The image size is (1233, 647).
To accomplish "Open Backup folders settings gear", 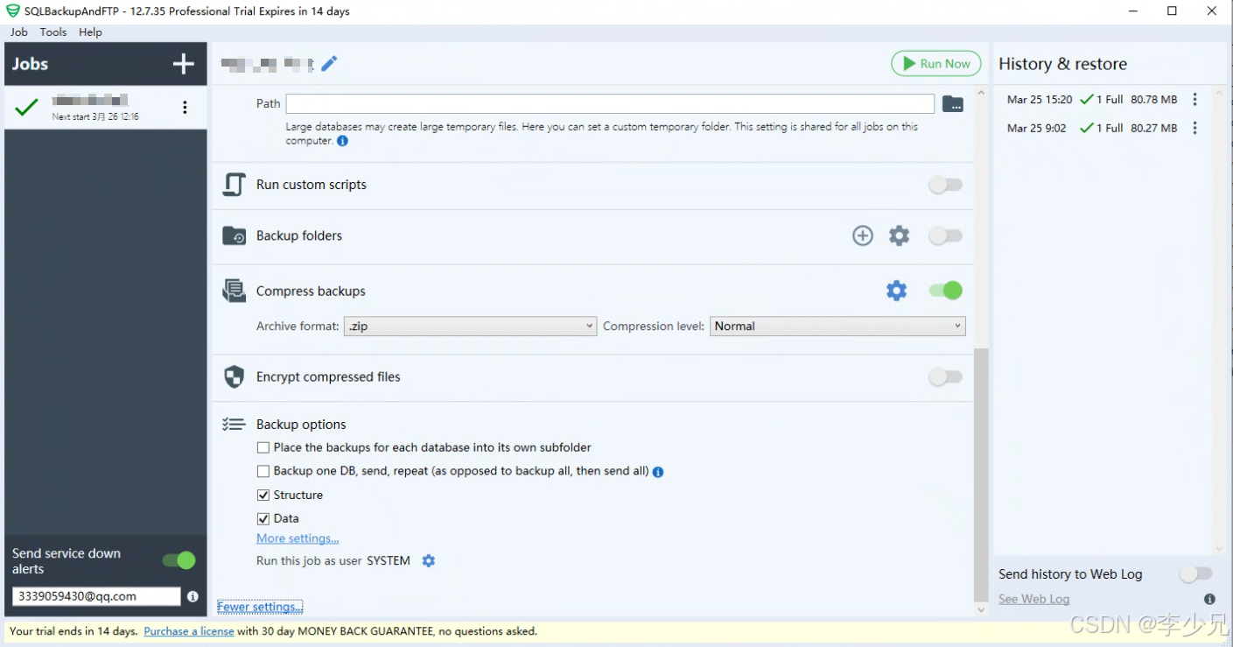I will [900, 236].
